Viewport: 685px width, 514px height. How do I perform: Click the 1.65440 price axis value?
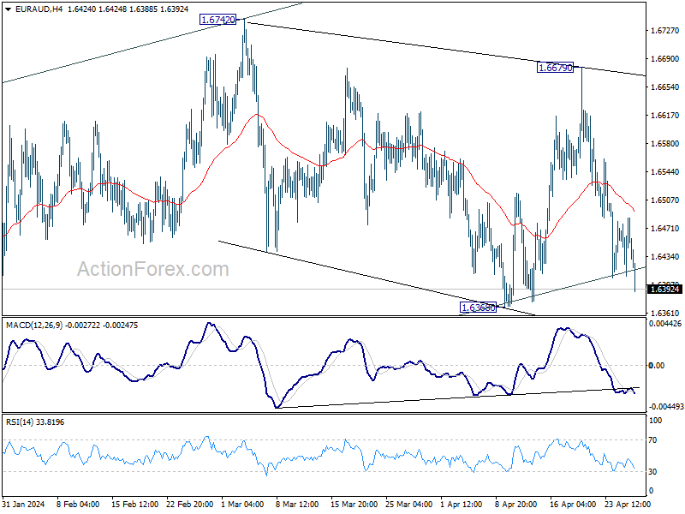click(664, 172)
